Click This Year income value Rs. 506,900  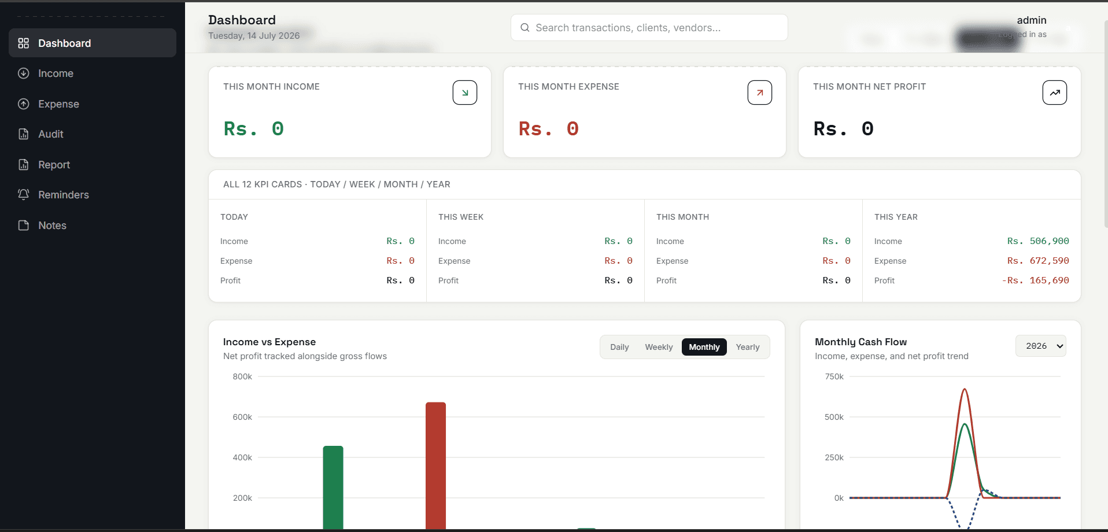[1038, 241]
